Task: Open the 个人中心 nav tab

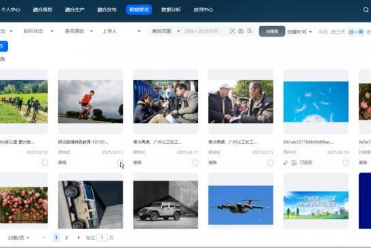Action: point(10,10)
